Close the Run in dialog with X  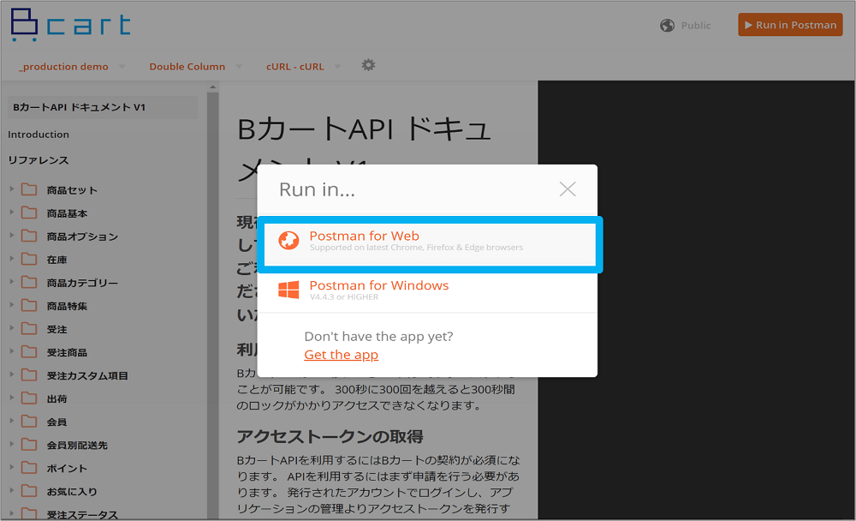point(568,189)
